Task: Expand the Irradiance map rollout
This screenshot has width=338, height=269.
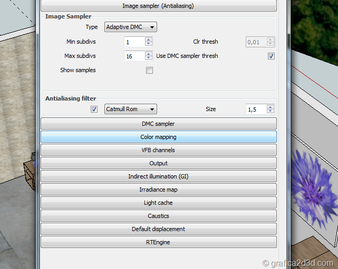Action: (x=158, y=190)
